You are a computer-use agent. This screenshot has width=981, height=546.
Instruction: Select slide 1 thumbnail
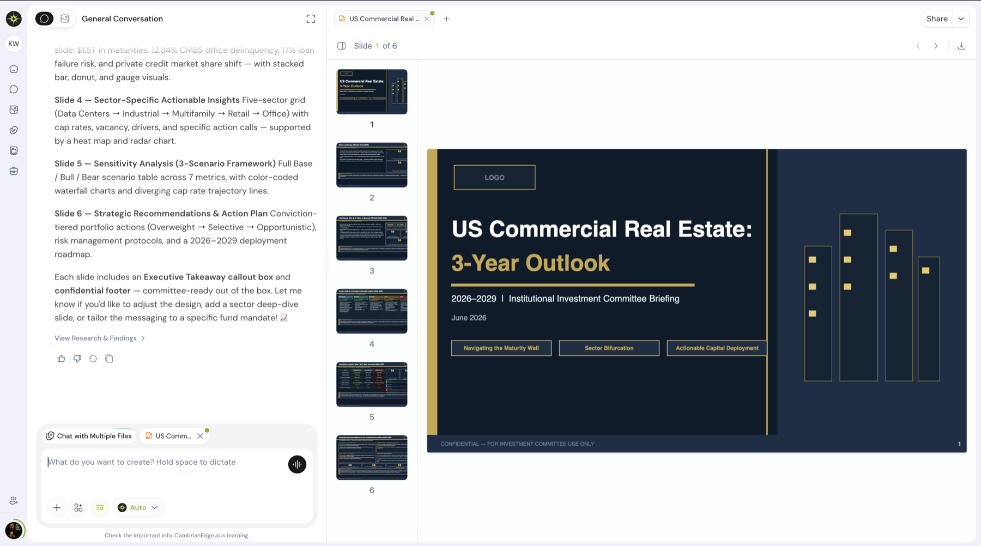tap(372, 92)
